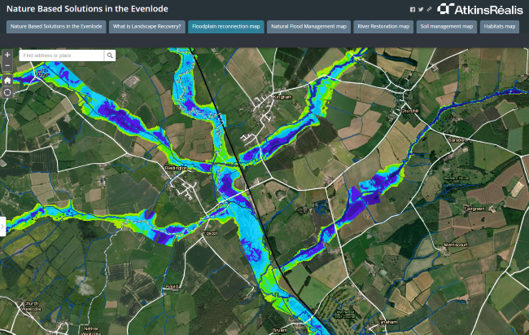Zoom in on the map
Viewport: 529px width, 335px height.
(7, 55)
